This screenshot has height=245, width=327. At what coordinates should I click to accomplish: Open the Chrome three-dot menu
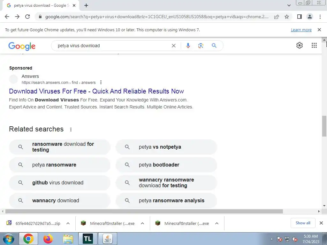point(320,17)
